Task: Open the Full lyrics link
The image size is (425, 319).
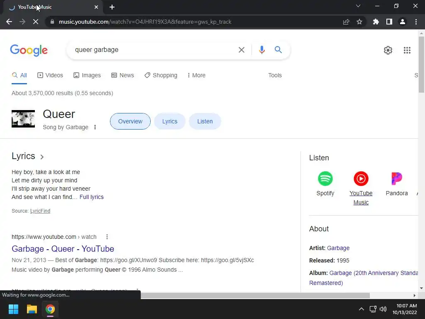Action: click(92, 197)
